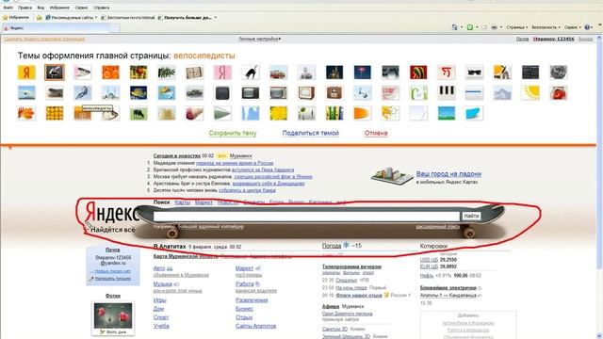Image resolution: width=603 pixels, height=339 pixels.
Task: Select the green field blue sky theme
Action: coord(446,113)
